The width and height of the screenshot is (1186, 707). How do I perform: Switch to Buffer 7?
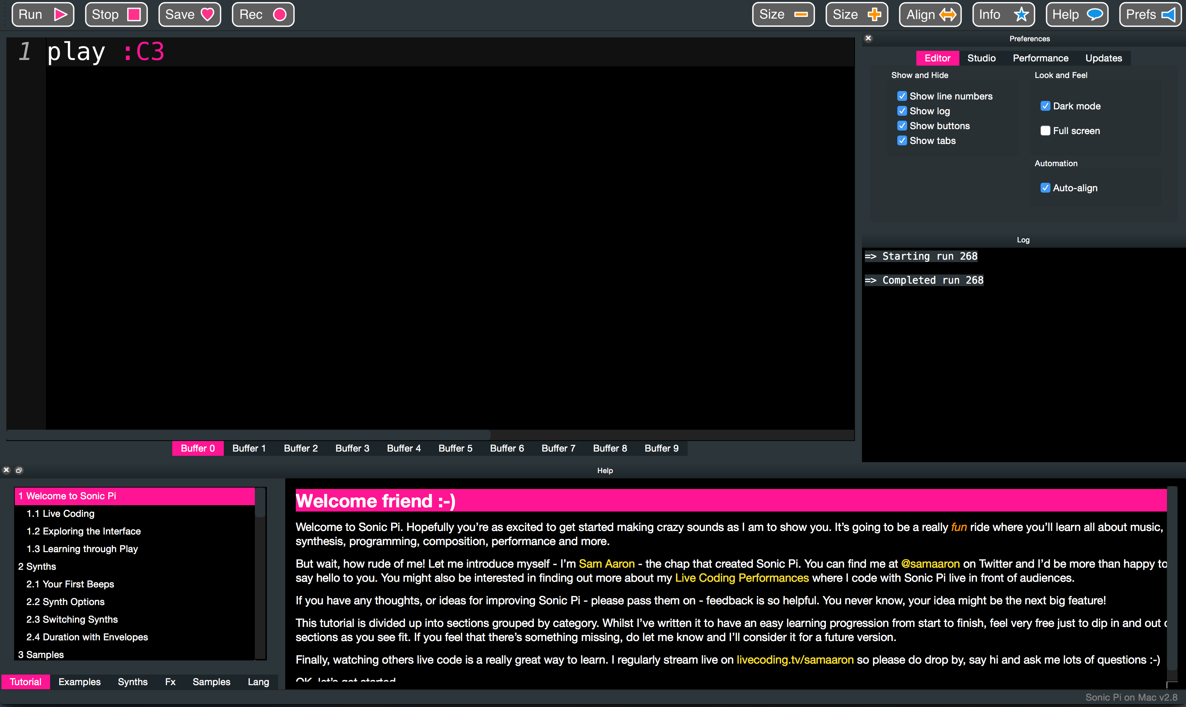[x=558, y=448]
